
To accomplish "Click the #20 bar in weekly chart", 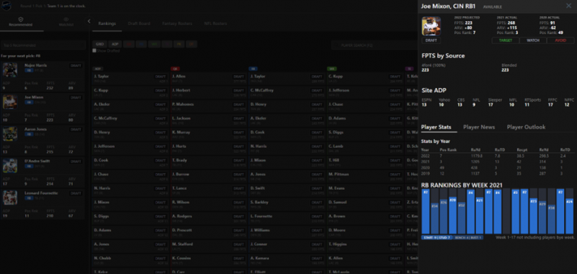I will click(453, 214).
